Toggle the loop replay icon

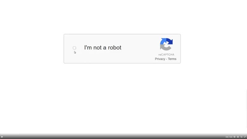(241, 137)
